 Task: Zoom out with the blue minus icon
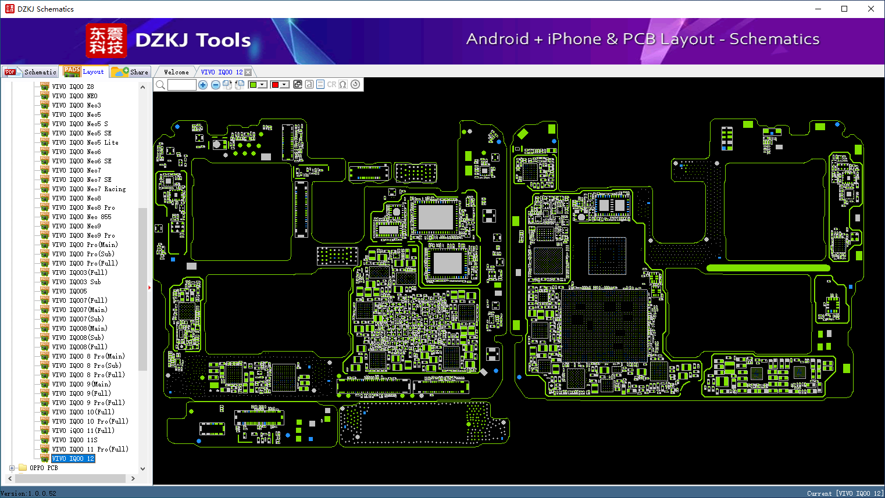216,85
